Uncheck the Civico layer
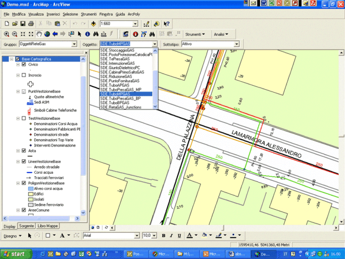The height and width of the screenshot is (259, 345). pyautogui.click(x=24, y=64)
